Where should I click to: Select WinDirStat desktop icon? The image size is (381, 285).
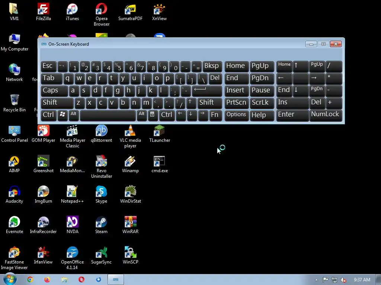[x=130, y=194]
